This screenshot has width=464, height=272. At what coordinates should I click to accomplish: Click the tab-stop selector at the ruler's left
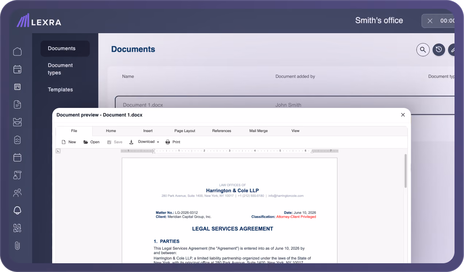point(58,151)
